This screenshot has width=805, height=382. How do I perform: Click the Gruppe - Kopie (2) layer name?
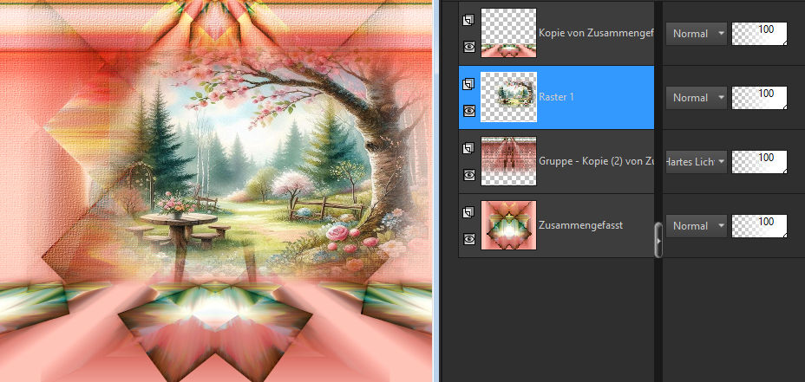click(x=596, y=161)
